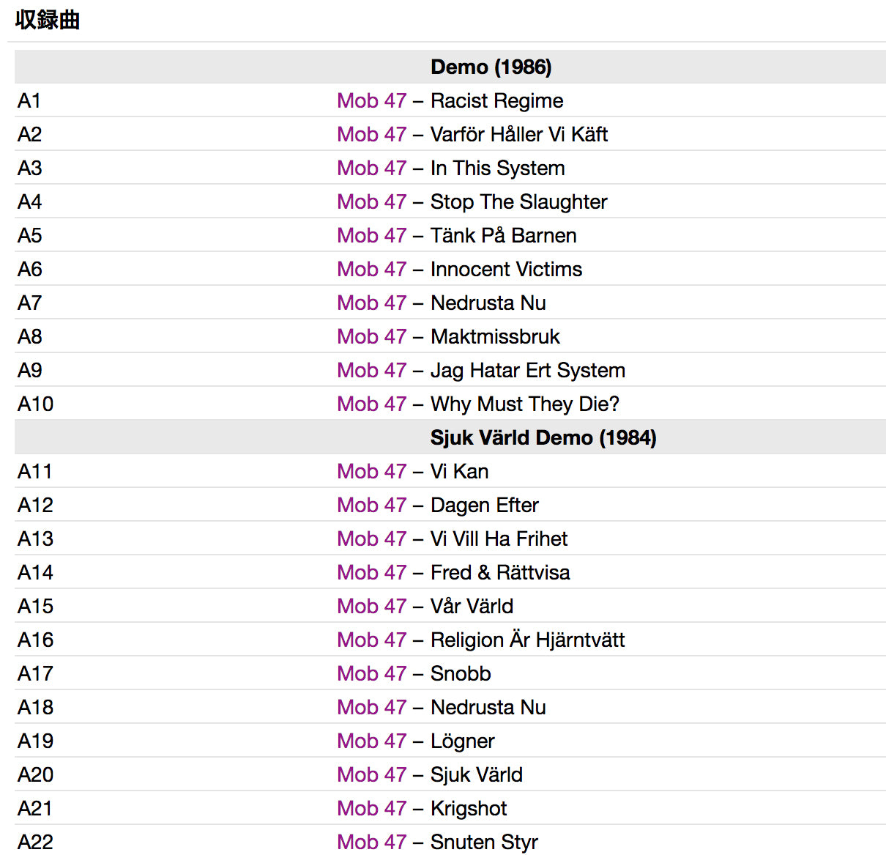
Task: Click the 収録曲 heading
Action: pyautogui.click(x=48, y=20)
